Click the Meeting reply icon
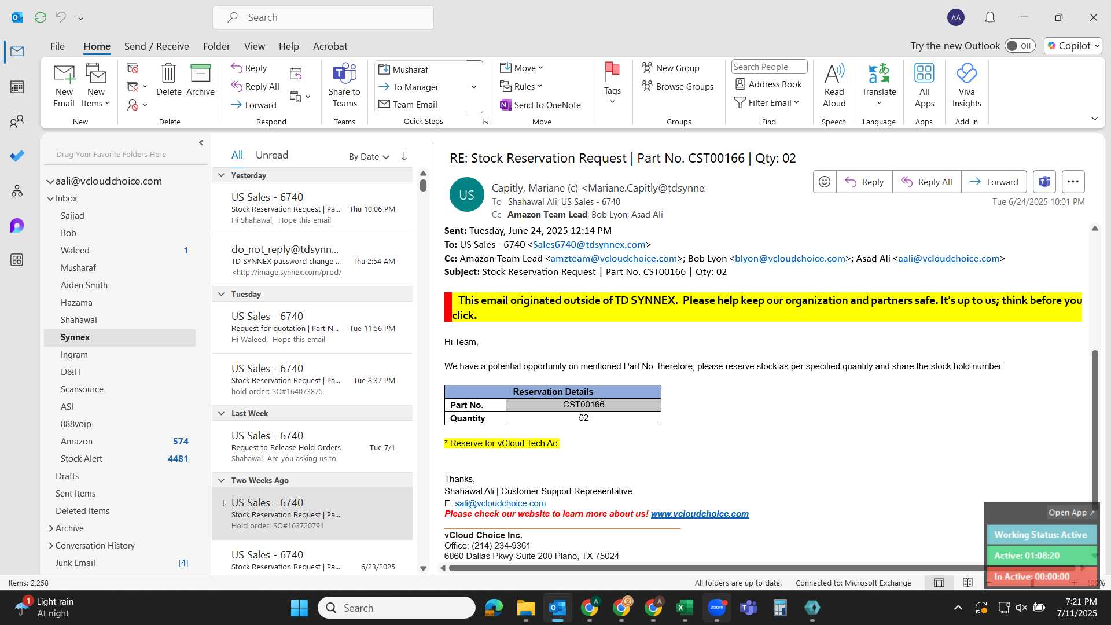1111x625 pixels. pos(296,73)
